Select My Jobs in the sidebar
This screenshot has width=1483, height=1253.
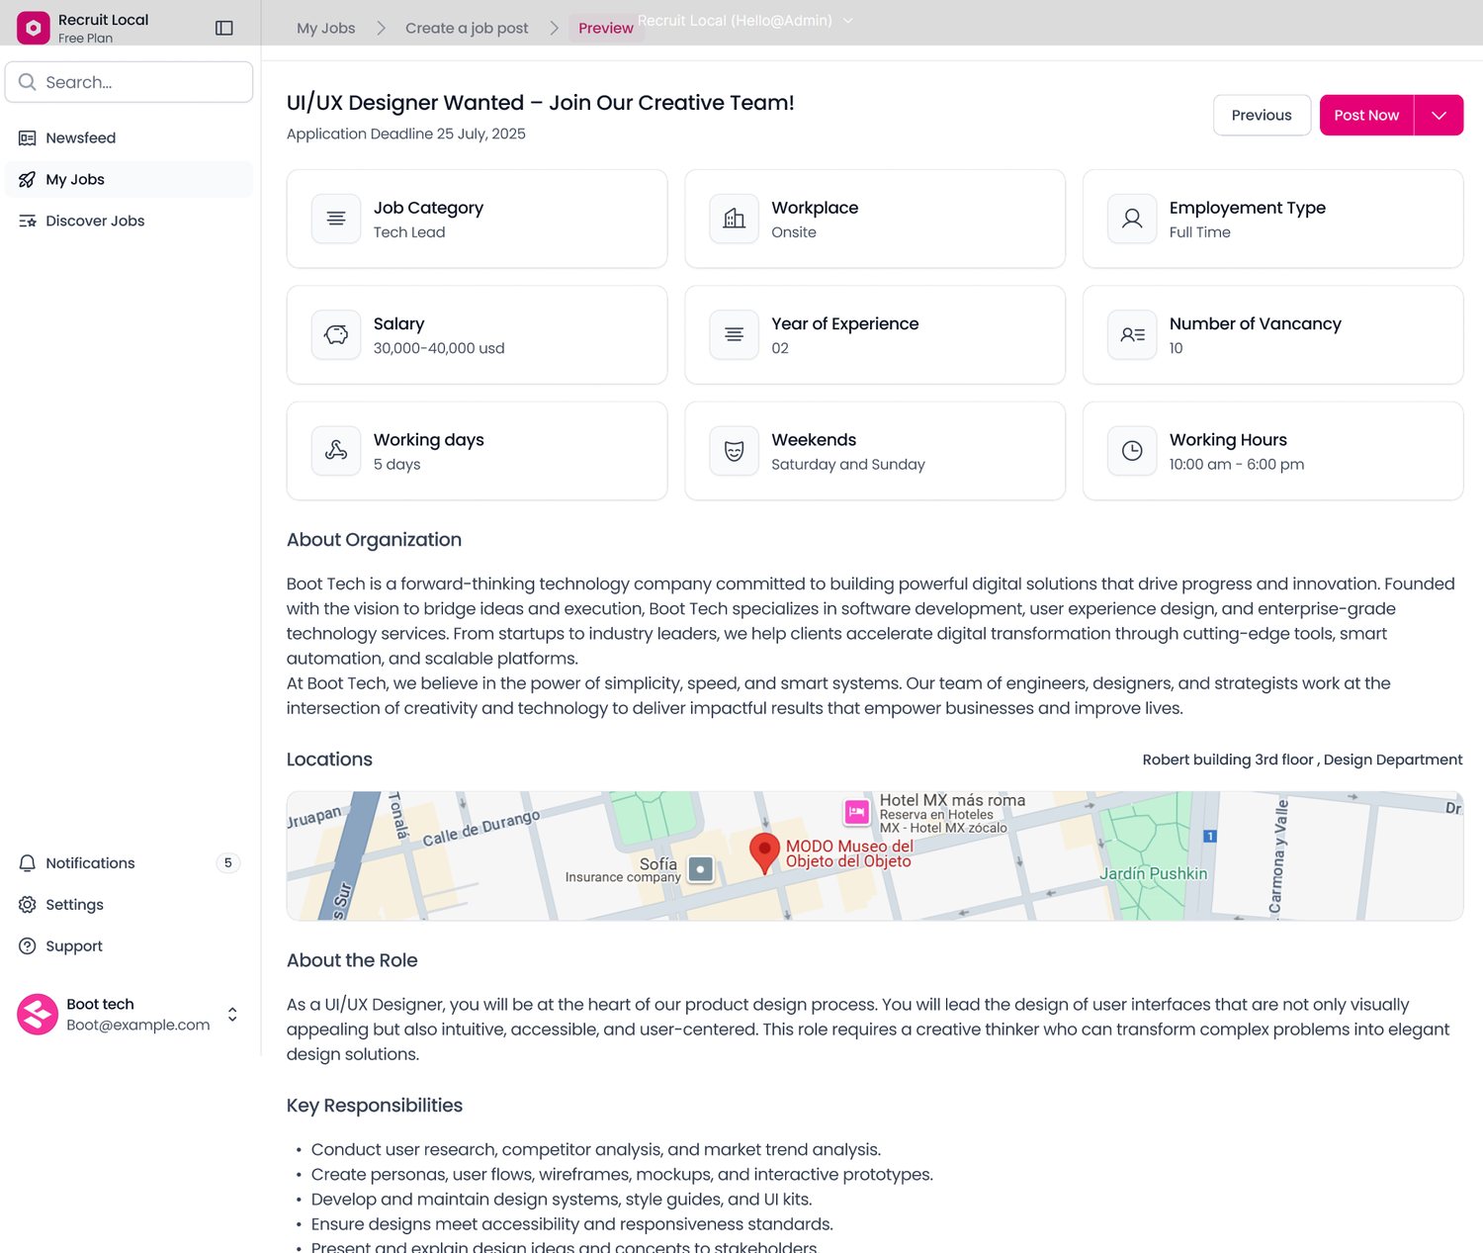coord(129,180)
